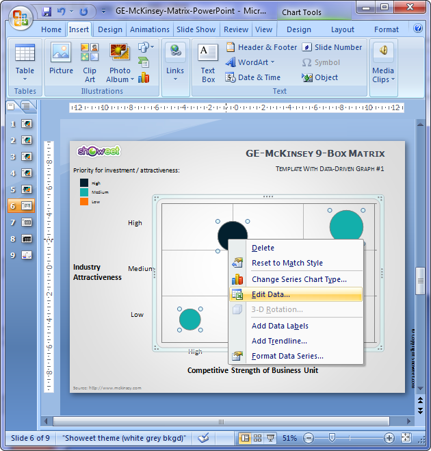The width and height of the screenshot is (431, 451).
Task: Select slide 3 thumbnail
Action: (27, 157)
